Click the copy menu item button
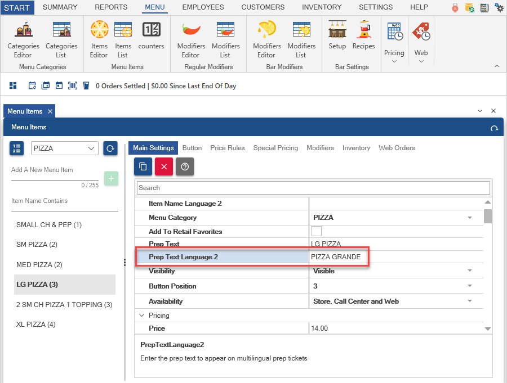This screenshot has width=507, height=383. coord(143,166)
